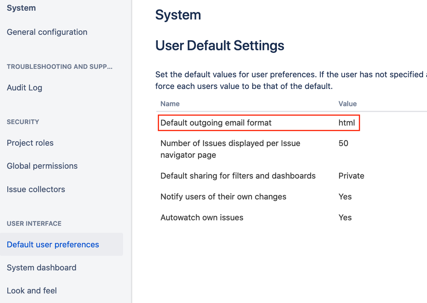Click the Value column header
This screenshot has width=427, height=303.
tap(347, 103)
